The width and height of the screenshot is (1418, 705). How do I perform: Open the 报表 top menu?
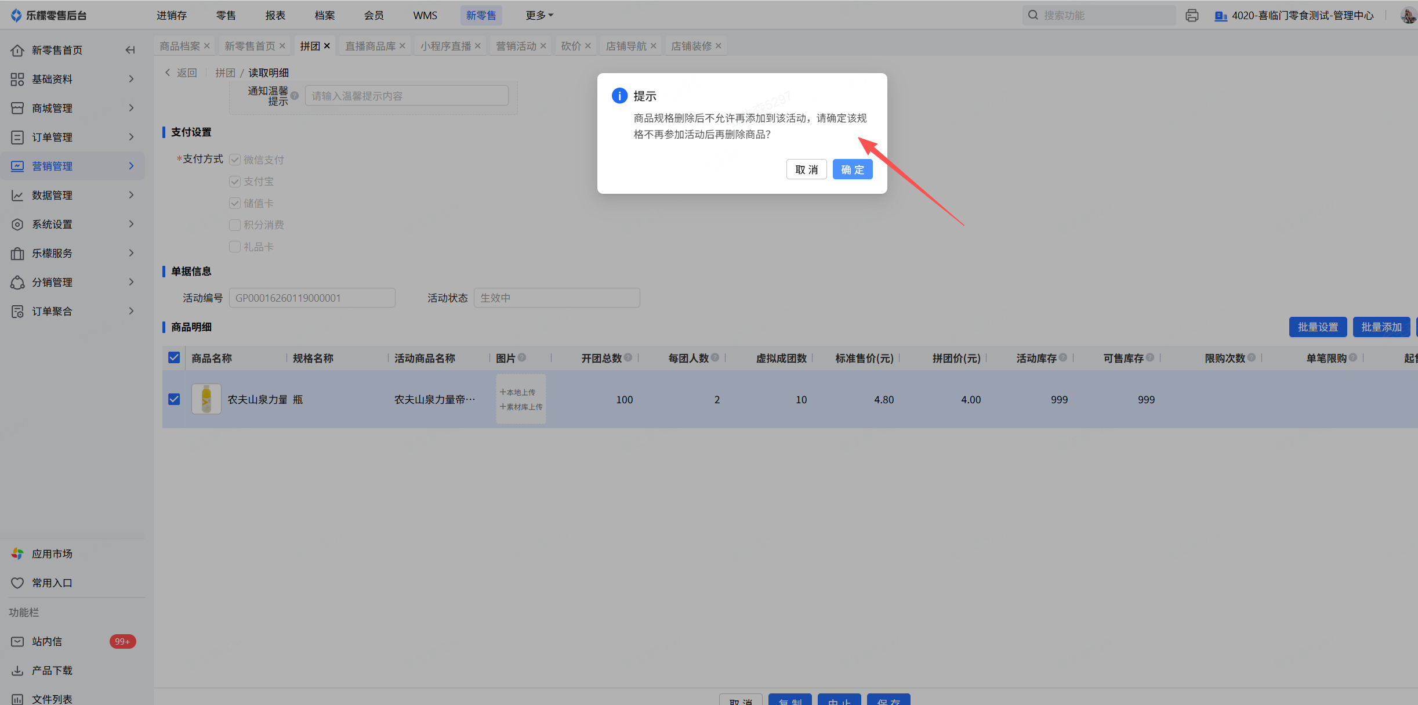coord(275,16)
